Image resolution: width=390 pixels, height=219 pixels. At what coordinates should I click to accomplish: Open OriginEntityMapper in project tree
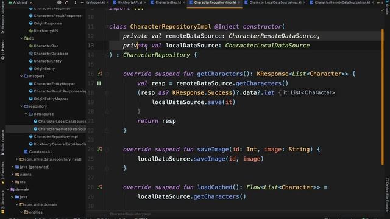[51, 99]
